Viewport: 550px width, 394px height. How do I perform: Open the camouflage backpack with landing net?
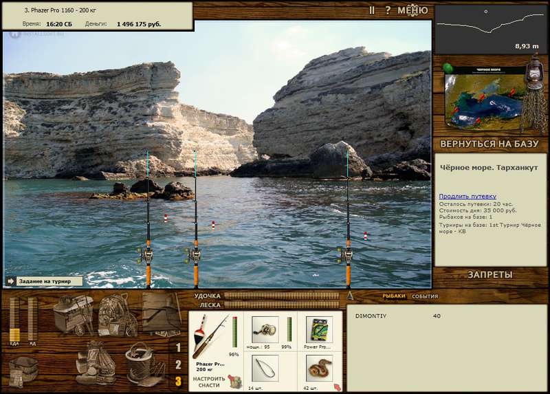click(118, 315)
